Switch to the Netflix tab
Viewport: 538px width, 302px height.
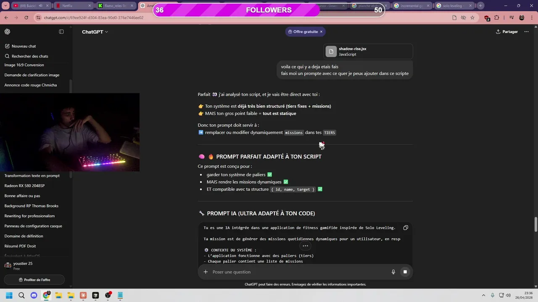point(73,6)
